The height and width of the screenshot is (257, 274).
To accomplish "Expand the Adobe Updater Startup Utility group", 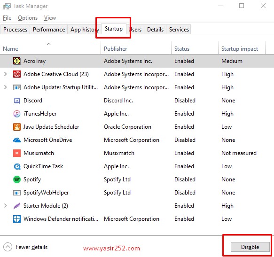I will 6,87.
